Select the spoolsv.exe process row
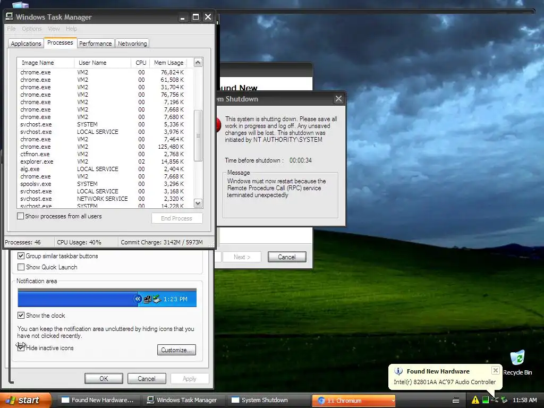544x408 pixels. click(x=106, y=184)
